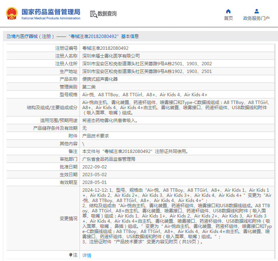This screenshot has height=261, width=278.
Task: Click the 审批部门 row label
Action: pos(68,159)
